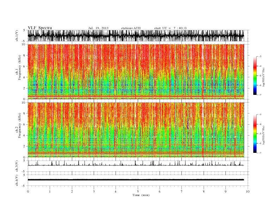Image resolution: width=279 pixels, height=215 pixels.
Task: Click the "2" kHz tick on ch.2 axis
Action: [x=25, y=146]
